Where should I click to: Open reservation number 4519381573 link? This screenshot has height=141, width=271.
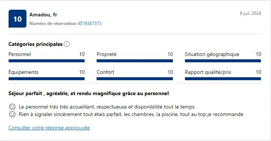[x=89, y=23]
